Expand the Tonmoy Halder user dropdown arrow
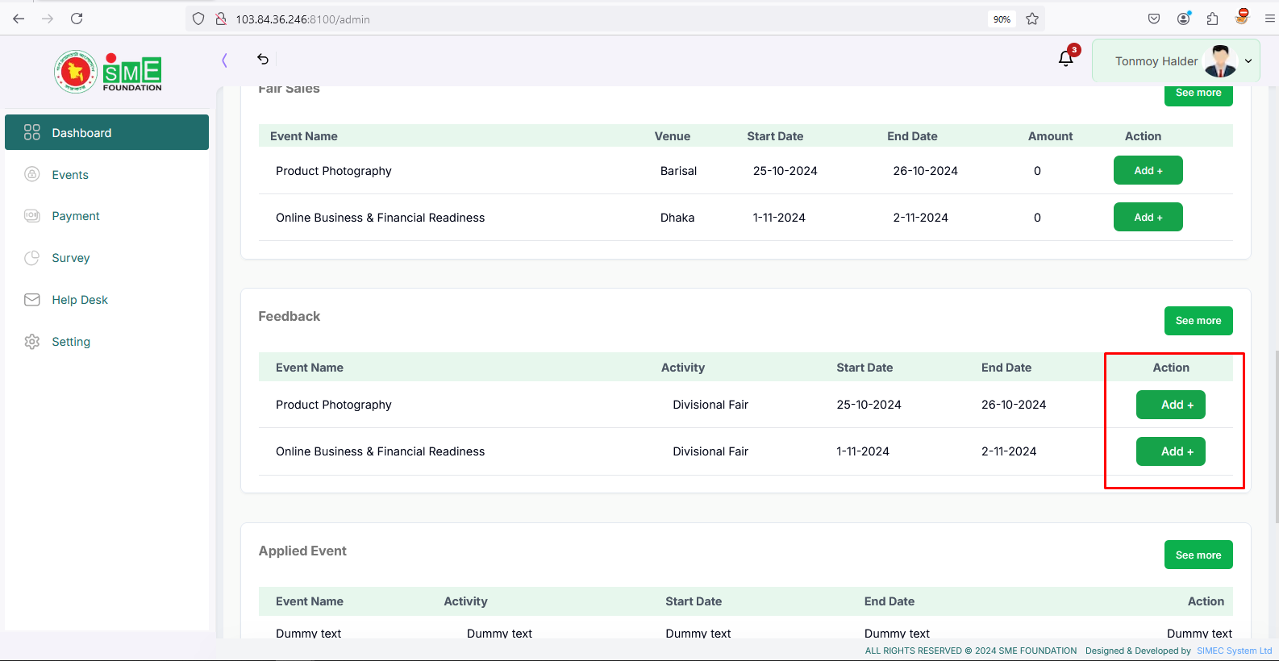Viewport: 1279px width, 661px height. 1248,61
